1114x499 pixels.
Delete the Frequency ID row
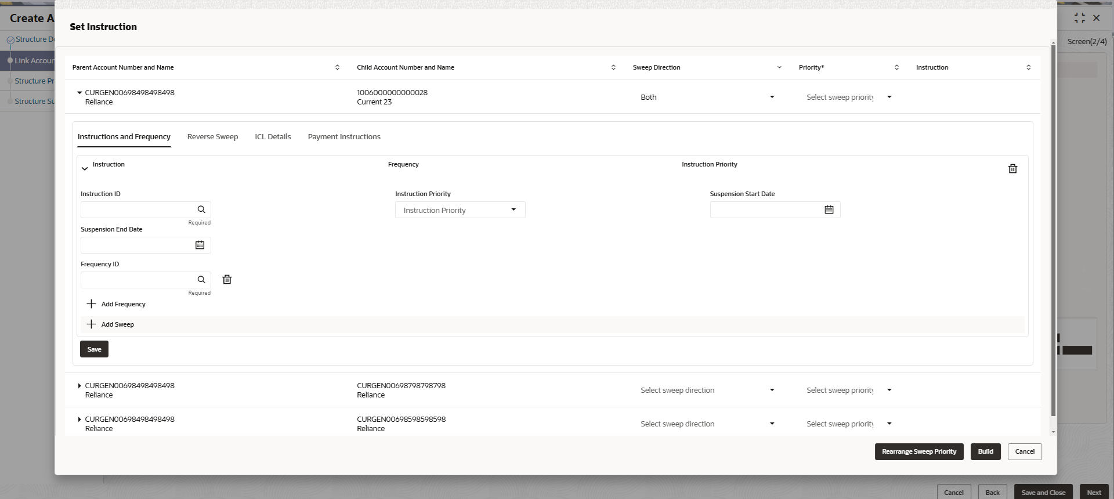click(227, 280)
